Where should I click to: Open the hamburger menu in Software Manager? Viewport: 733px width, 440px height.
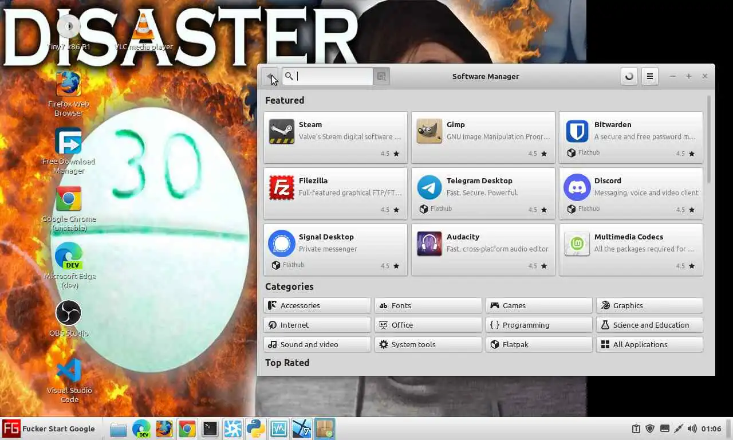pos(649,76)
